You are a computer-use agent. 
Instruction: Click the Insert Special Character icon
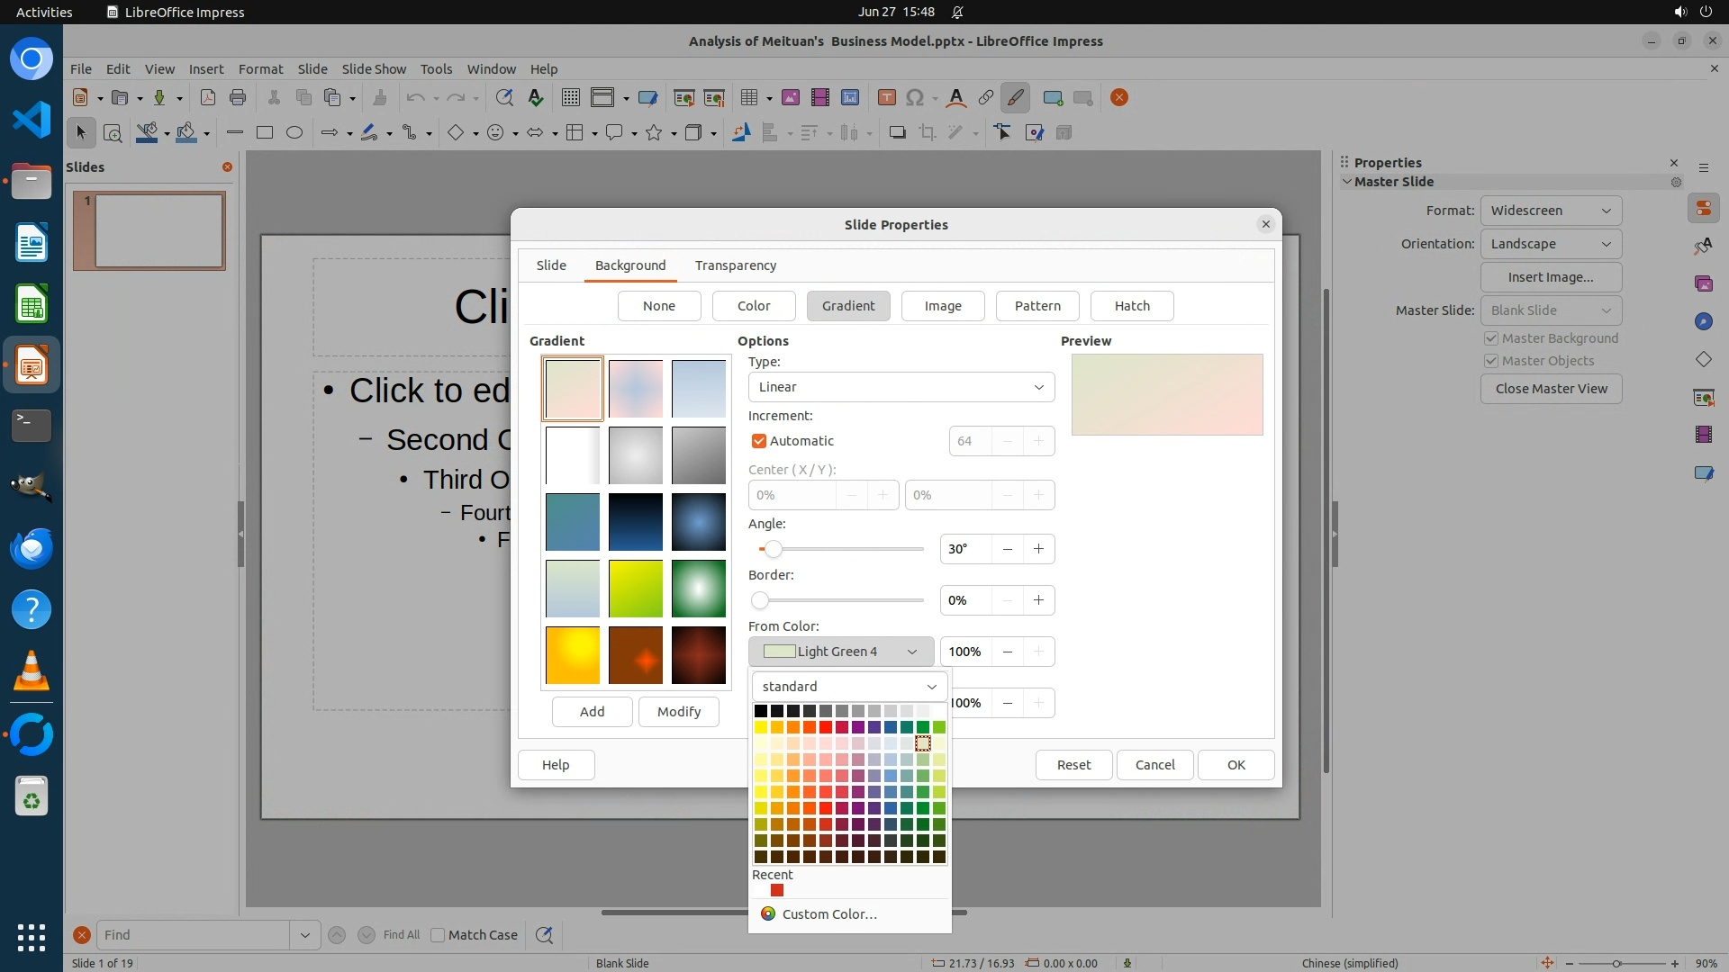click(915, 98)
